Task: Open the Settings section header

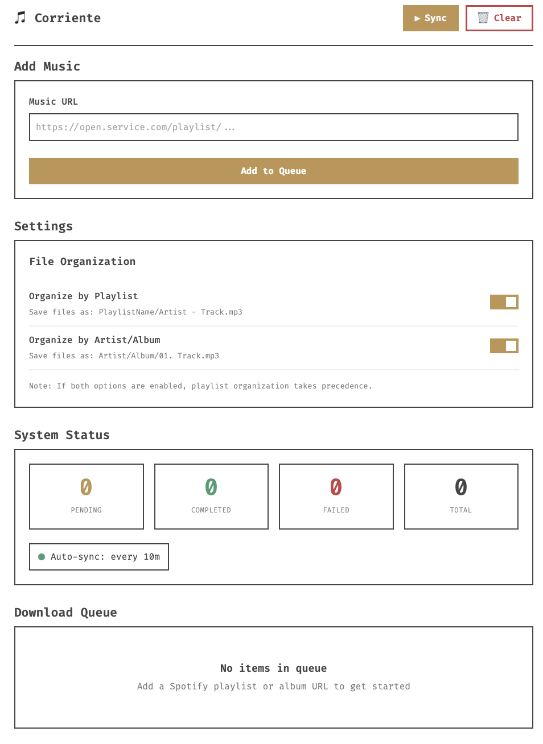Action: point(43,226)
